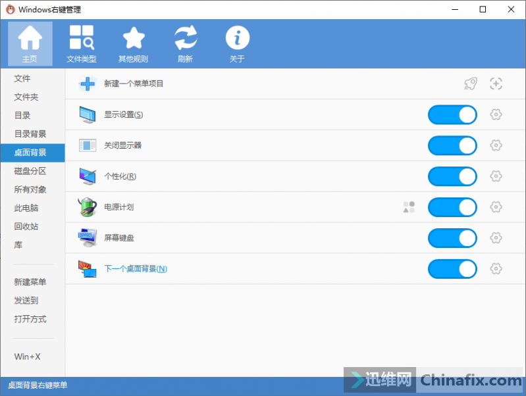
Task: Open 新建菜单 sidebar item
Action: point(32,282)
